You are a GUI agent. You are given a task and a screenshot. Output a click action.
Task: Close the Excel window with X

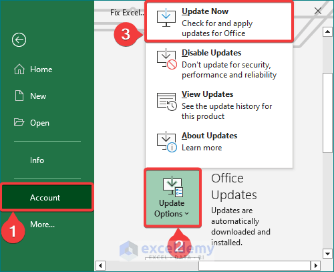coord(318,11)
